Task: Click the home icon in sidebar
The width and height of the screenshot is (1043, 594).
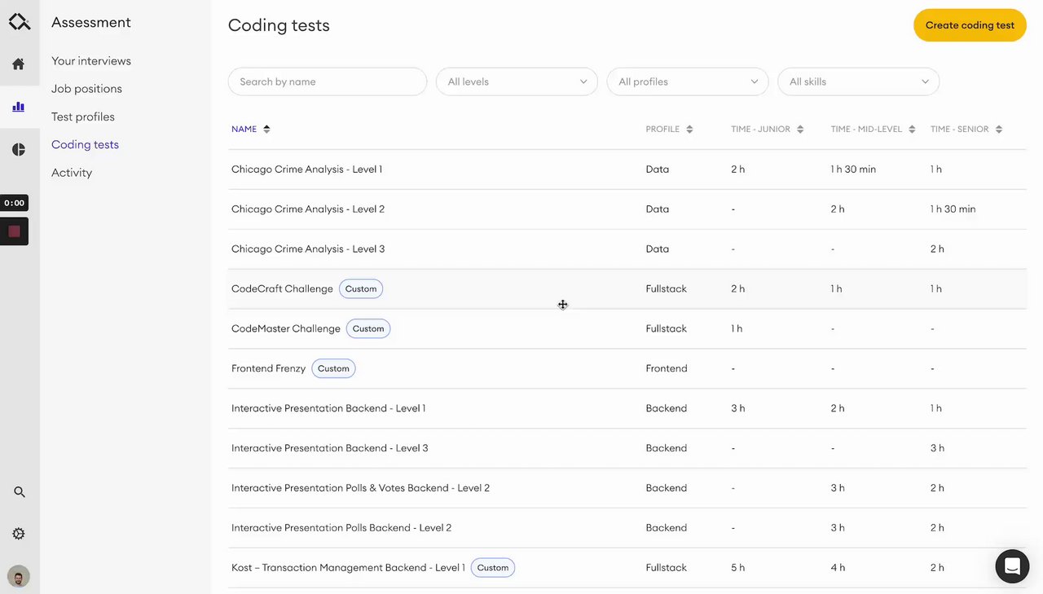Action: pos(18,64)
